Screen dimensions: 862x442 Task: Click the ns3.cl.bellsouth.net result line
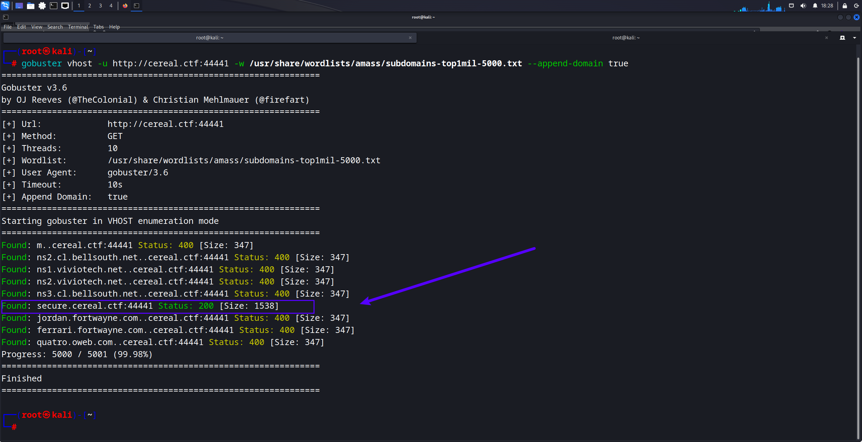(176, 294)
